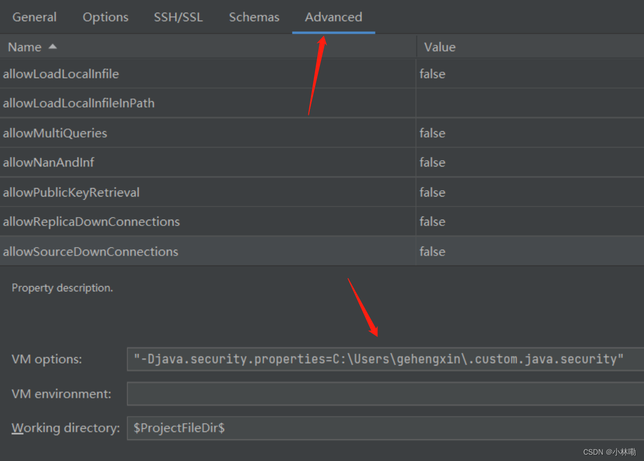Screen dimensions: 644x461
Task: Click the Name sort ascending arrow
Action: 52,47
